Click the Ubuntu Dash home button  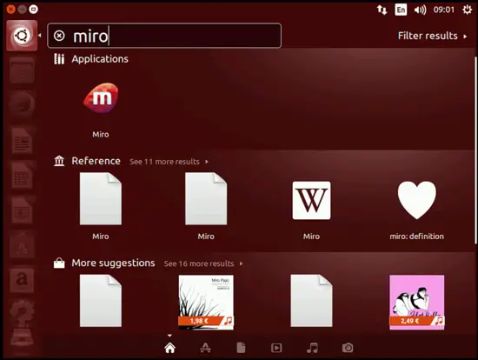(x=22, y=36)
